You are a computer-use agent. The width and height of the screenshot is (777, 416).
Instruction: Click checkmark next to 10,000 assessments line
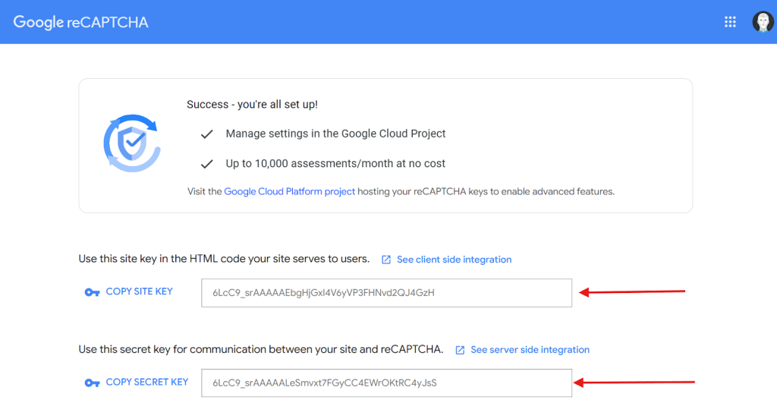point(206,164)
